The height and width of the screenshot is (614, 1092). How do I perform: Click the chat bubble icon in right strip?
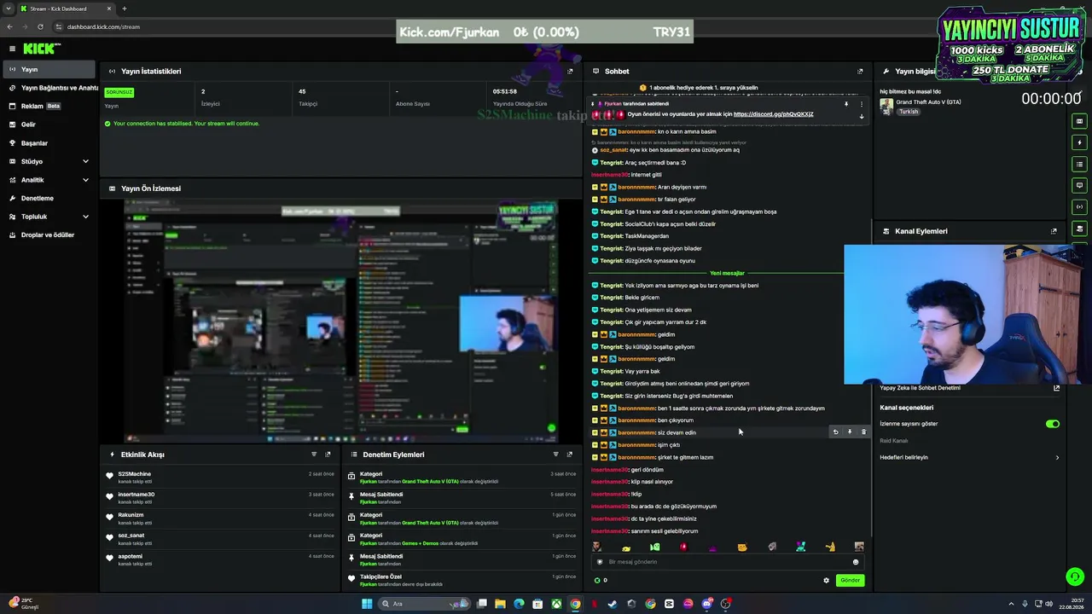[x=1080, y=185]
